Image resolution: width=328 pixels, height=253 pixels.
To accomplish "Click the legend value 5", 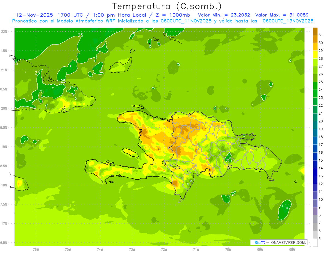I will click(320, 239).
